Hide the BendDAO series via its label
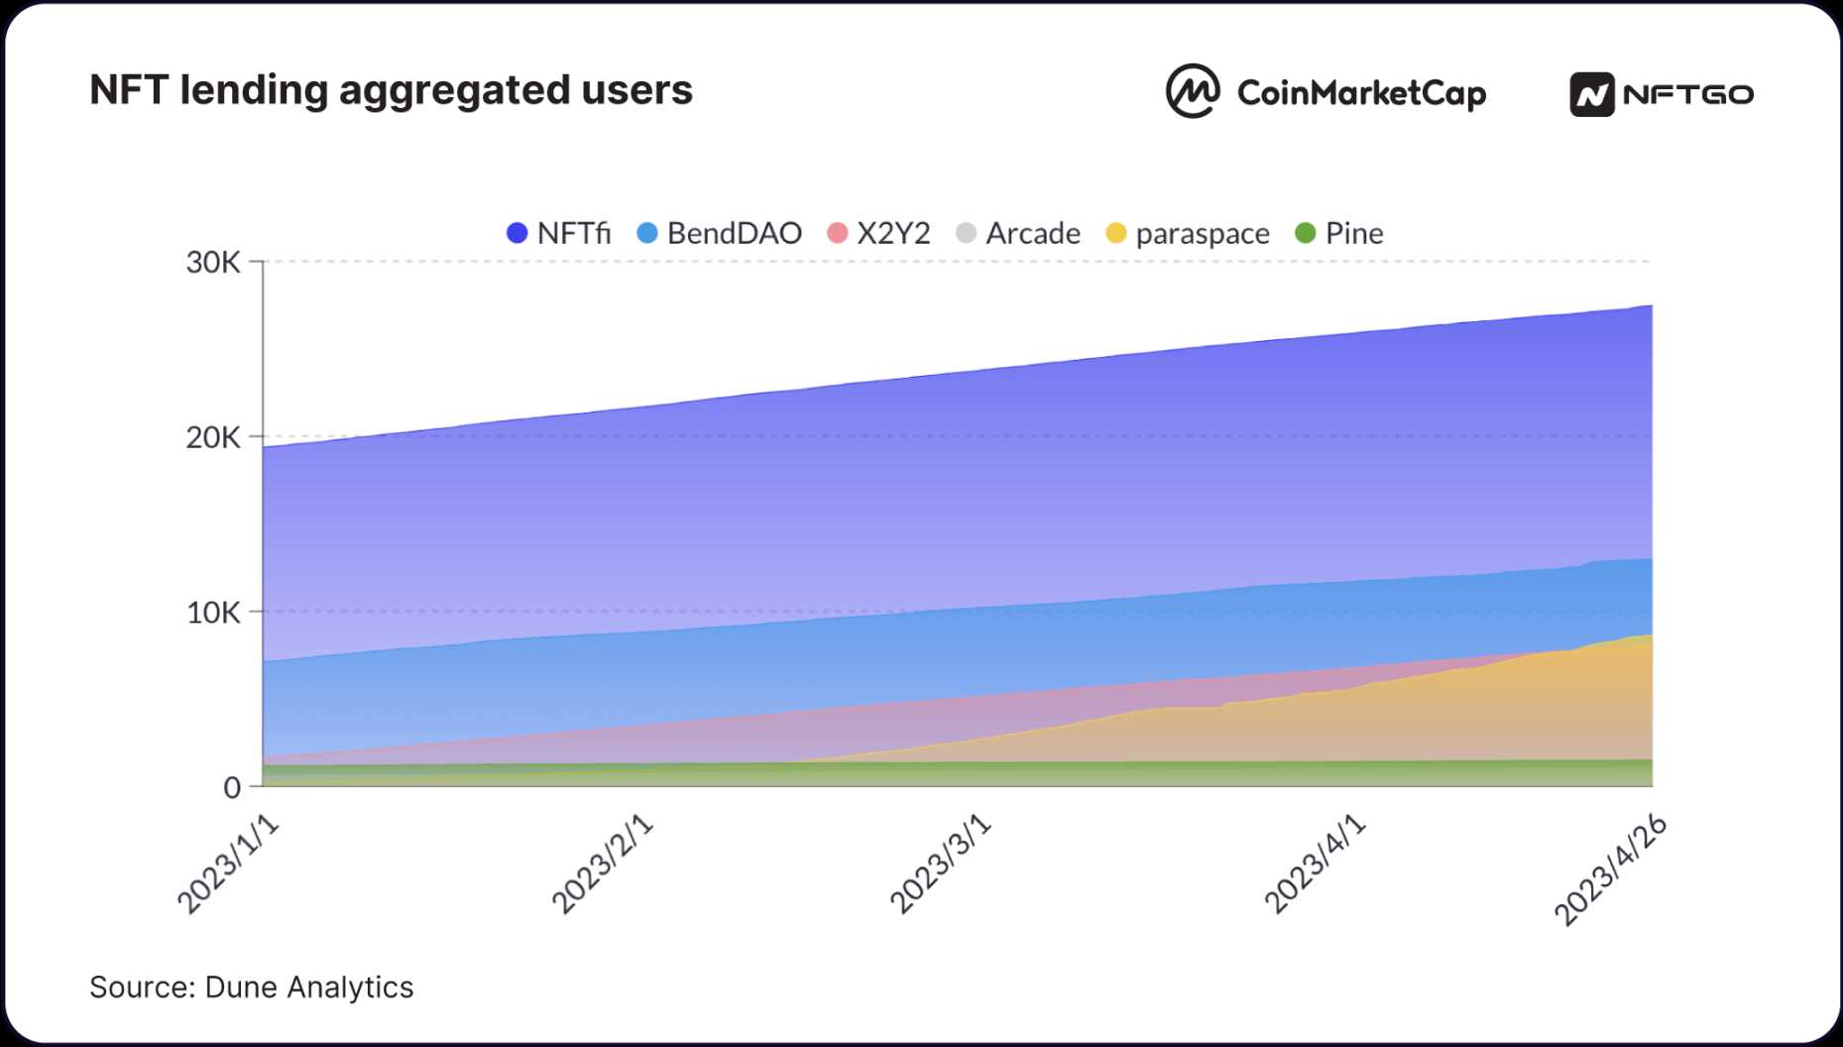 pyautogui.click(x=734, y=233)
